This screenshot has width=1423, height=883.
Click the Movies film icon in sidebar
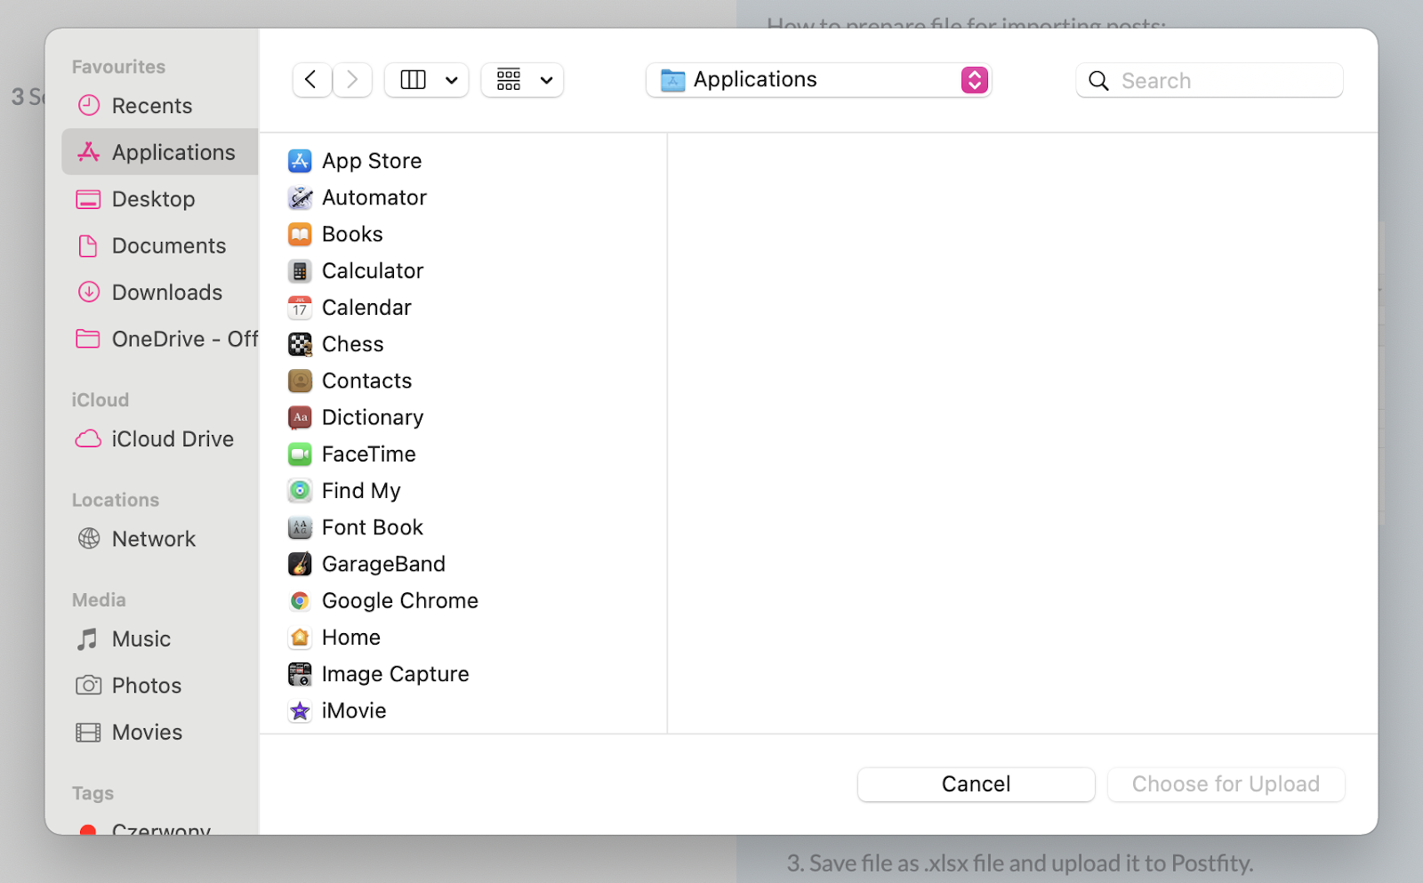(88, 732)
